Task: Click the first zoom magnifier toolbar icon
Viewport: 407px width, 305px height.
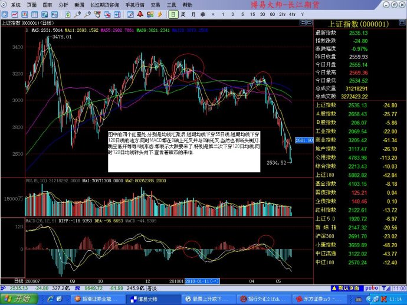Action: [77, 14]
